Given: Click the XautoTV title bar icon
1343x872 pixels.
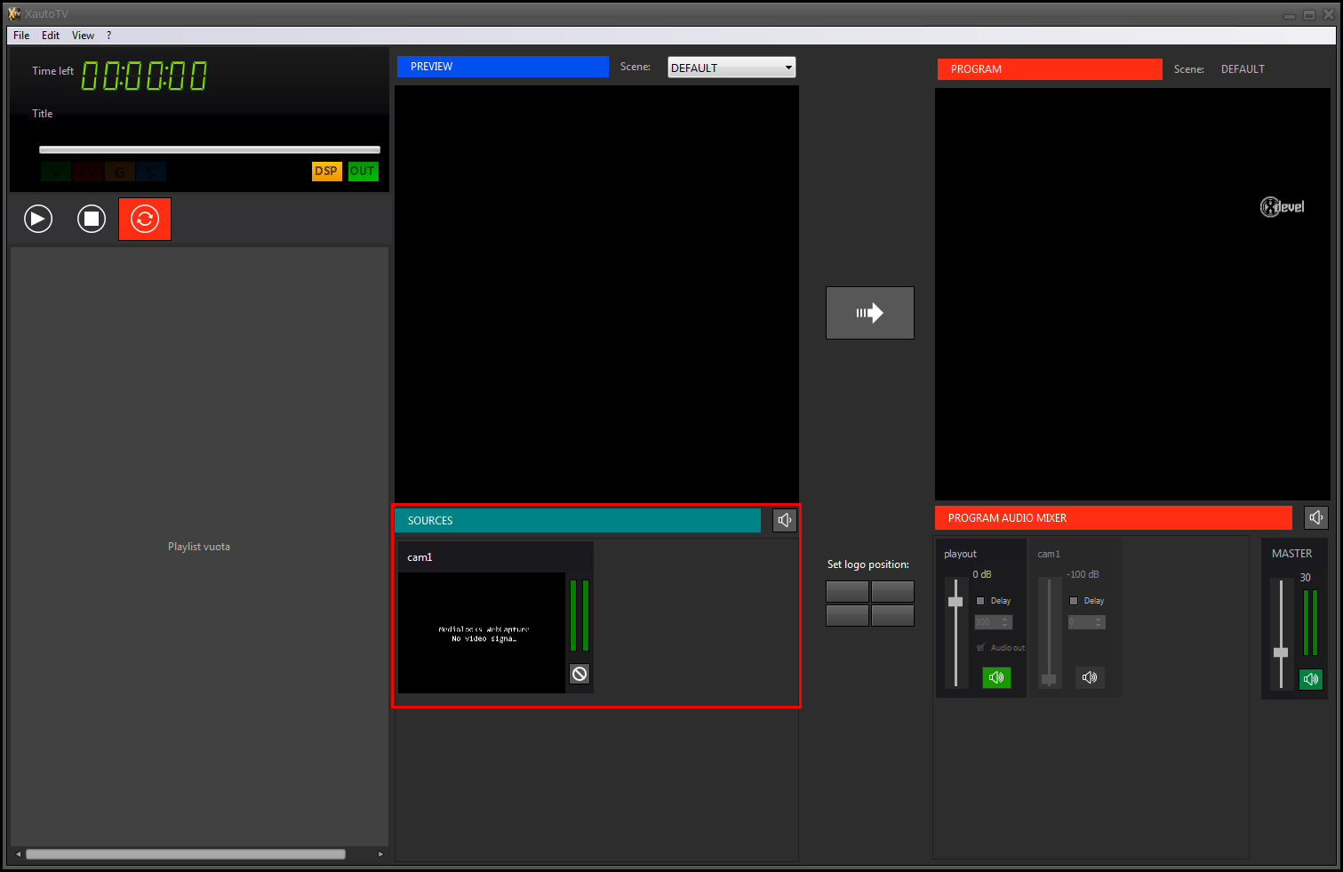Looking at the screenshot, I should [14, 13].
